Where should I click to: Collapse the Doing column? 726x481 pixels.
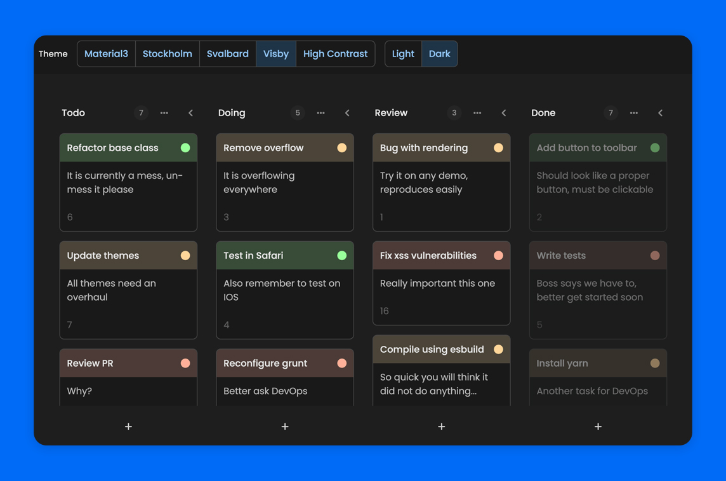[x=347, y=113]
